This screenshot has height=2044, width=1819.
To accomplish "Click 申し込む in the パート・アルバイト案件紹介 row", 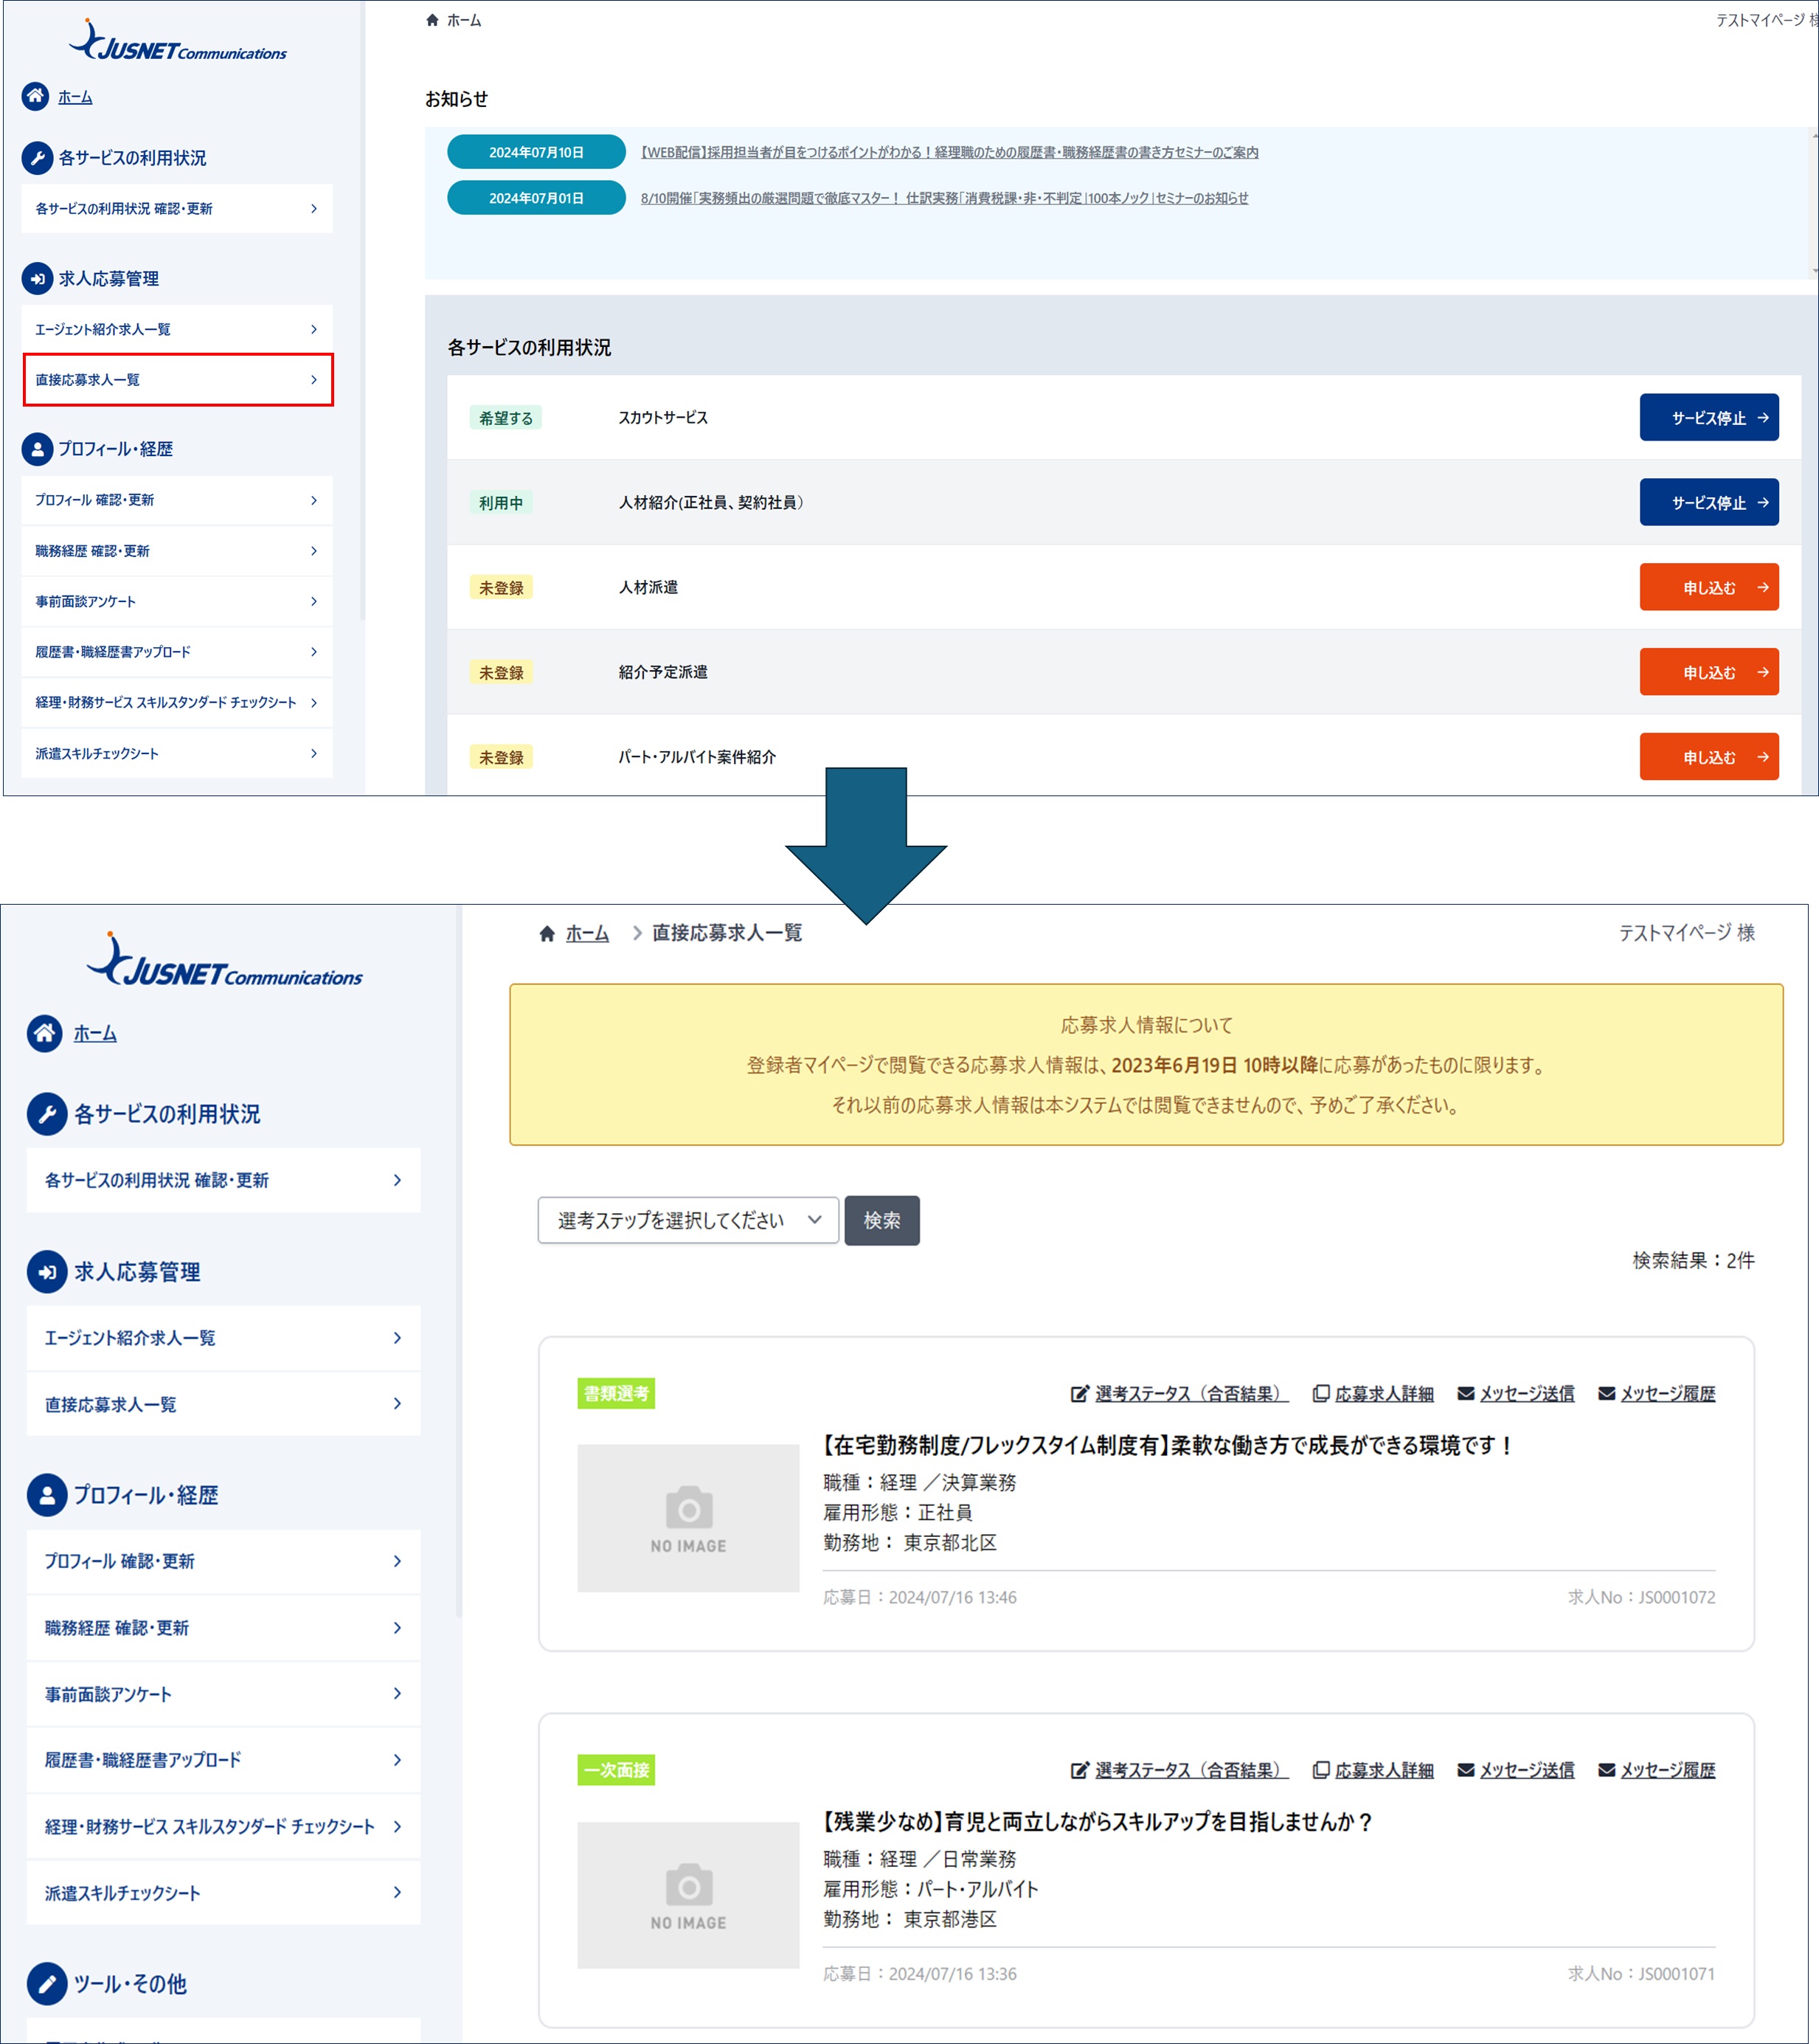I will click(x=1709, y=757).
